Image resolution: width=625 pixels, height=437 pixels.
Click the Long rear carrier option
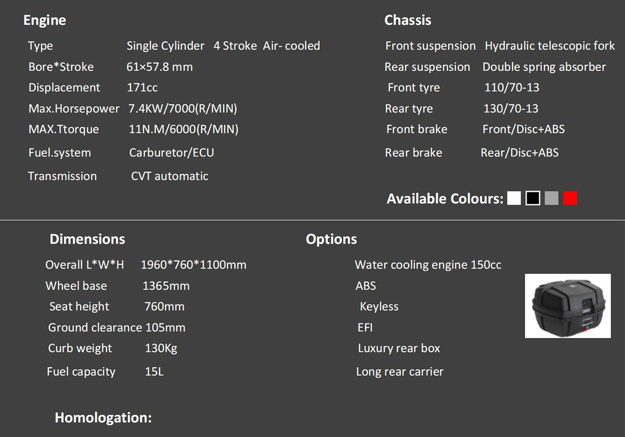pyautogui.click(x=400, y=372)
